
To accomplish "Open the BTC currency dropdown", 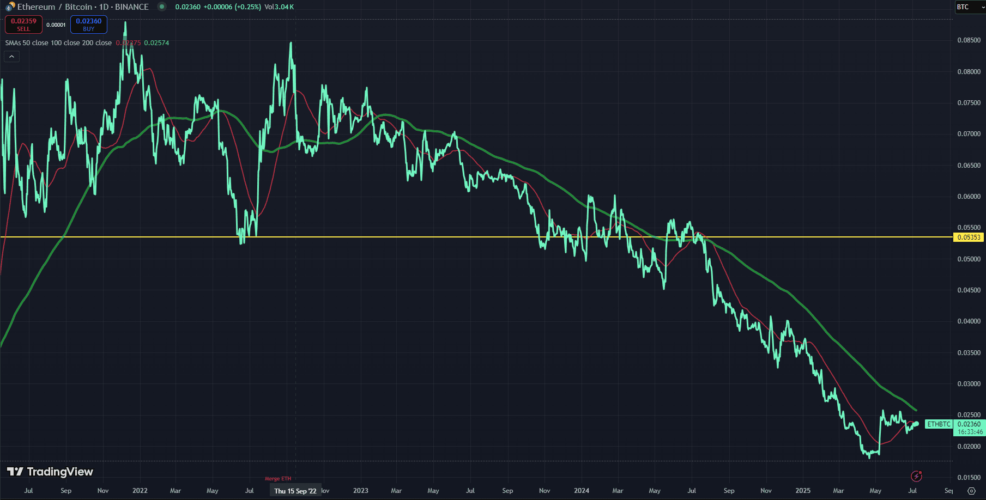I will coord(970,7).
